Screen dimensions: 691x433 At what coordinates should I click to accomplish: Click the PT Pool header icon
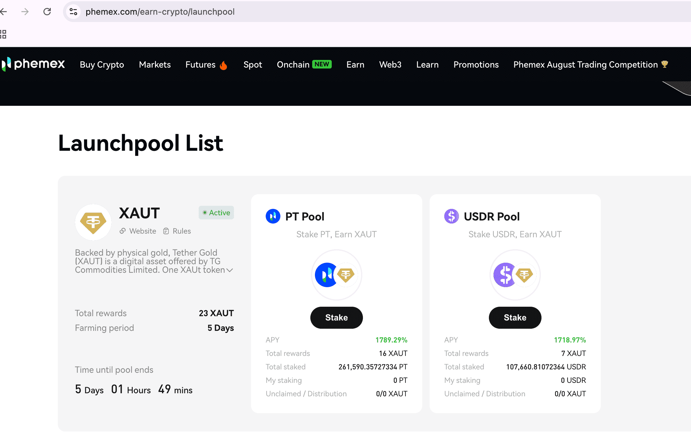273,216
